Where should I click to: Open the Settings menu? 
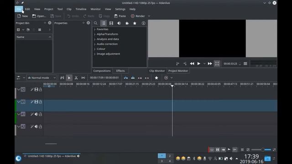pos(120,9)
